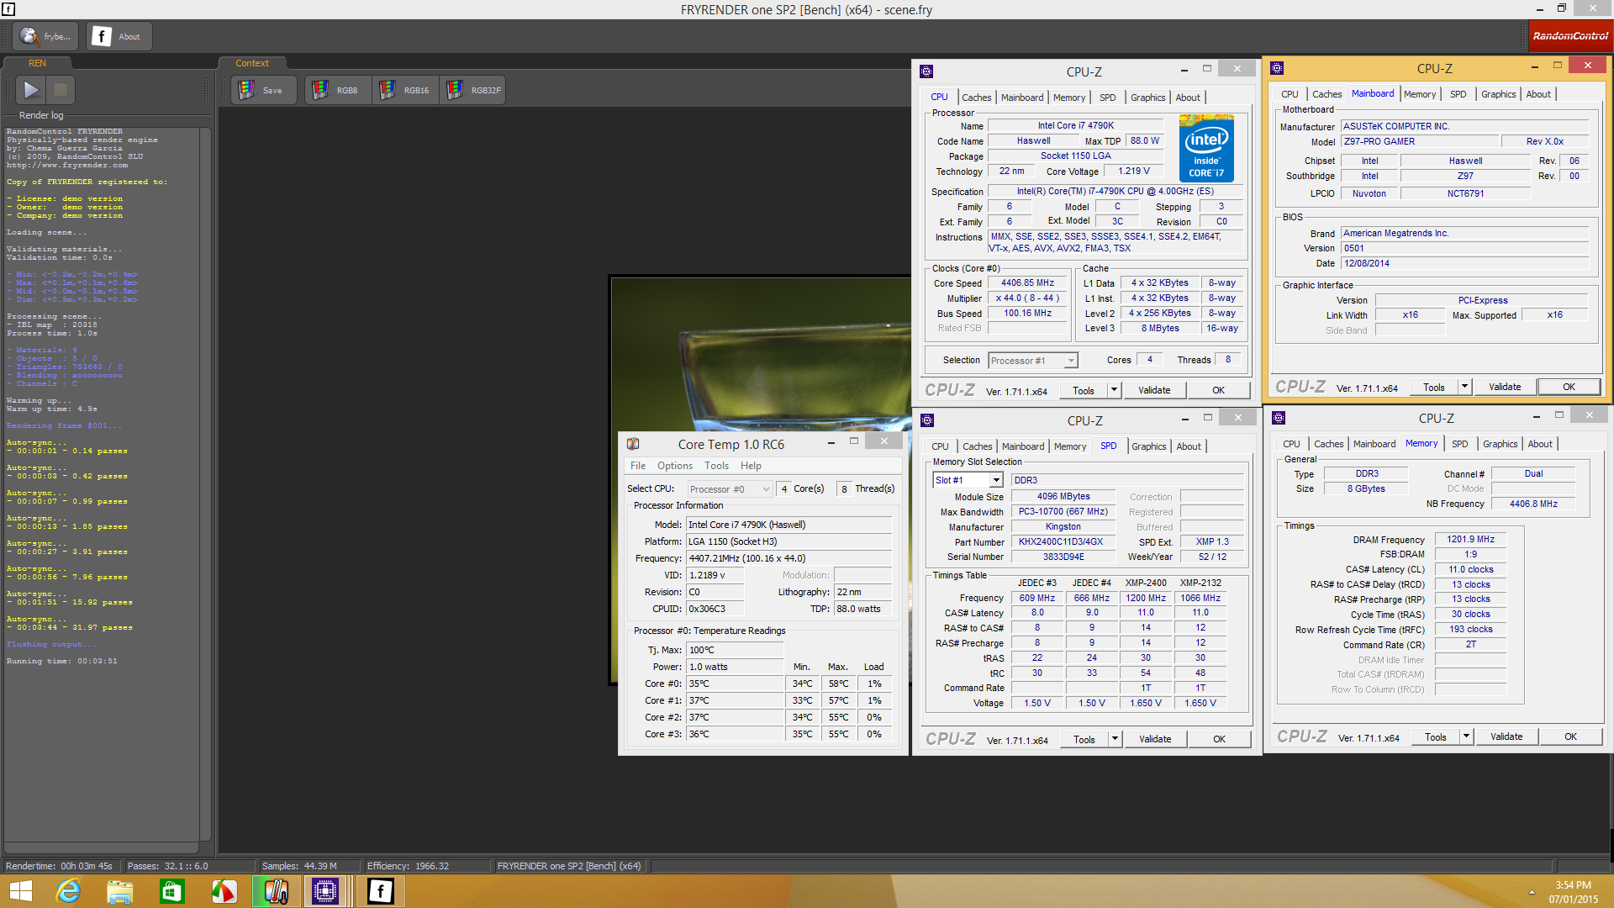
Task: Stop rendering with the square button
Action: (61, 89)
